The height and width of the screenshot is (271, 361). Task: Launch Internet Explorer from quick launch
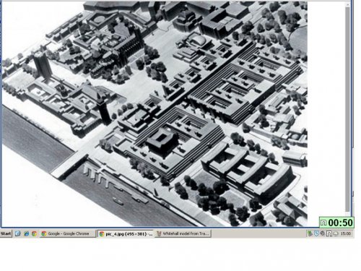(x=26, y=233)
